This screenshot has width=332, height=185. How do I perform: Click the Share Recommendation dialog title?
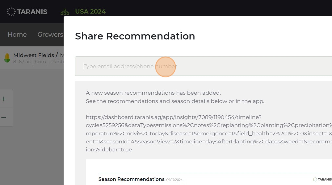[135, 36]
